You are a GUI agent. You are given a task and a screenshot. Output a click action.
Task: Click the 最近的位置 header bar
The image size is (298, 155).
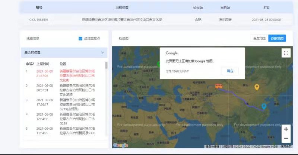pyautogui.click(x=64, y=52)
